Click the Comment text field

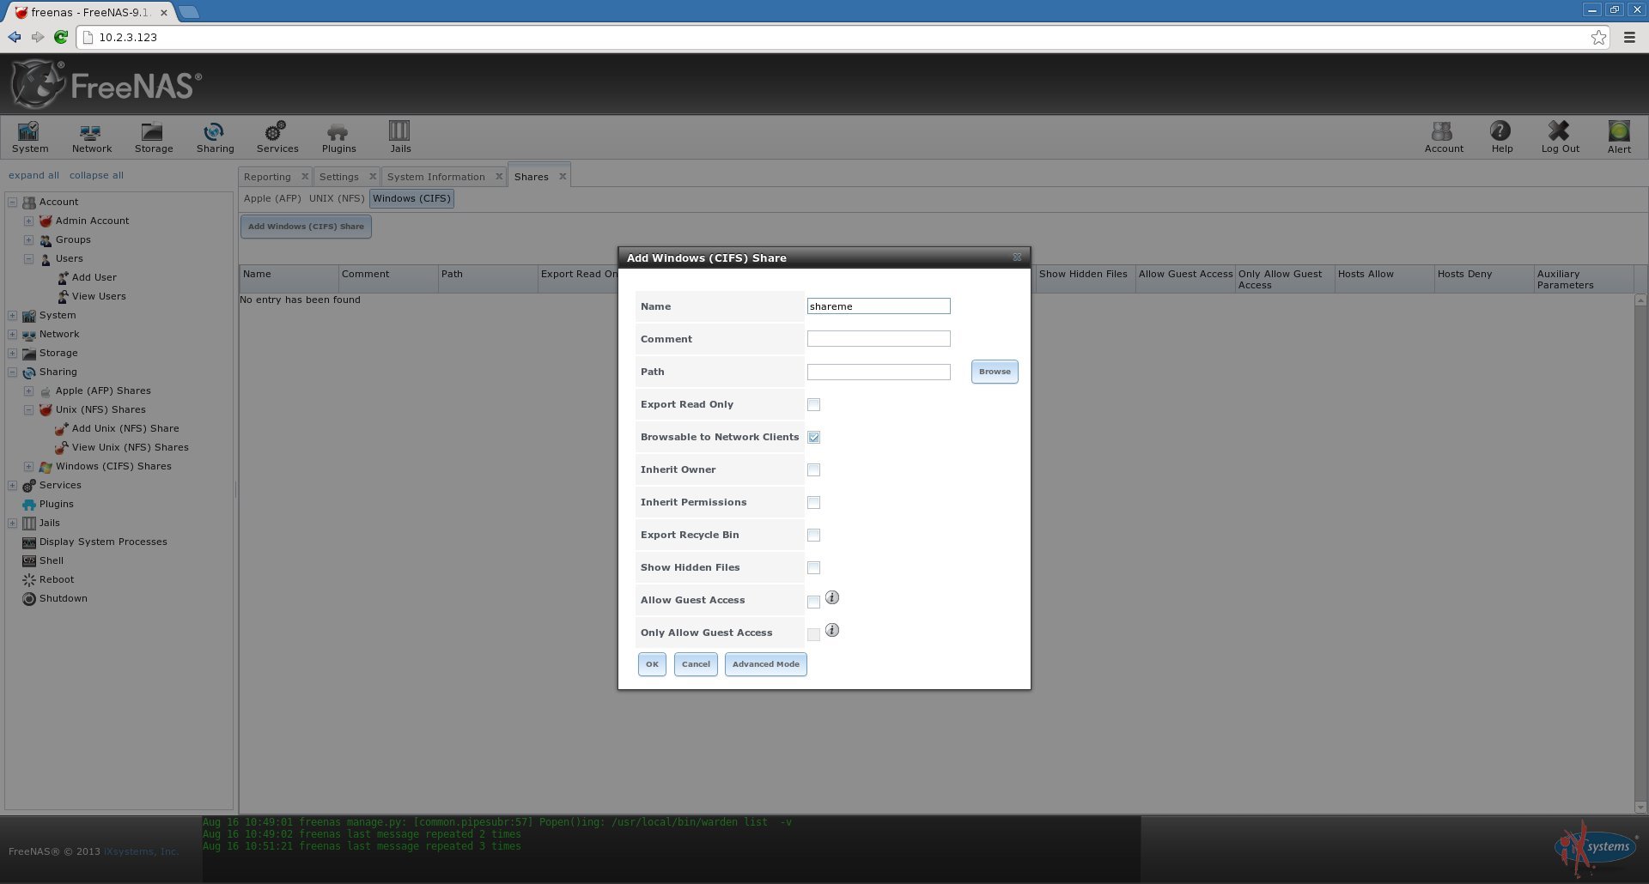878,339
